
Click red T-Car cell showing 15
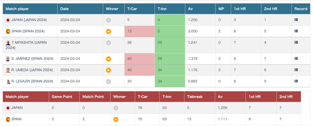(x=139, y=31)
